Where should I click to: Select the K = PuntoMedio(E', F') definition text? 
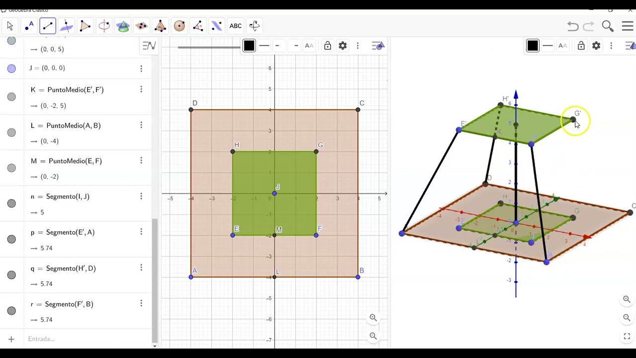coord(67,90)
